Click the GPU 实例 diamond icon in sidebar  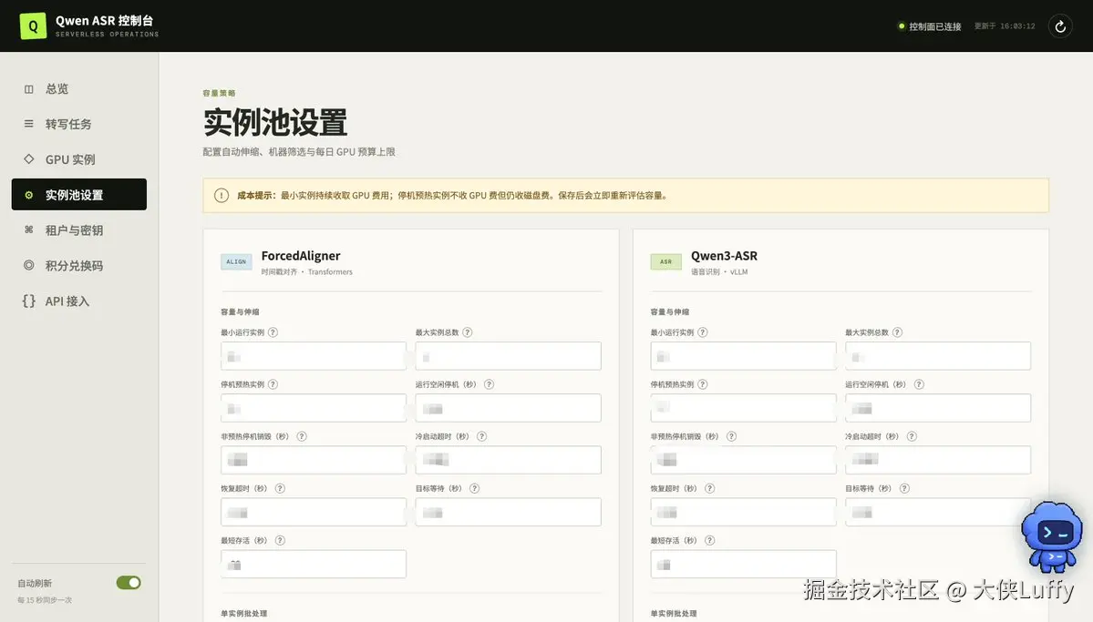28,158
